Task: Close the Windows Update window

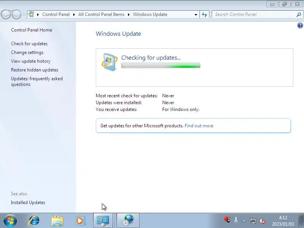Action: (x=297, y=4)
